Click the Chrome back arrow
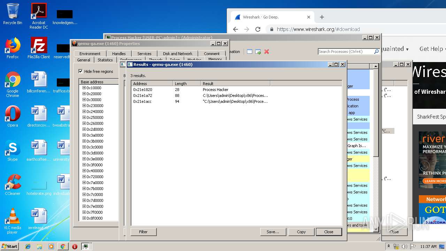 pos(236,29)
